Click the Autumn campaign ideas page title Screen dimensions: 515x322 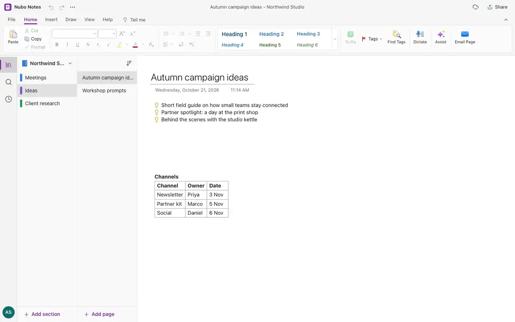[x=200, y=77]
